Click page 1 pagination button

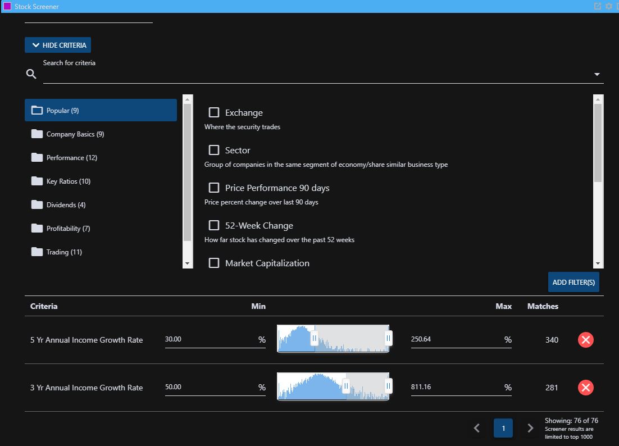tap(503, 428)
